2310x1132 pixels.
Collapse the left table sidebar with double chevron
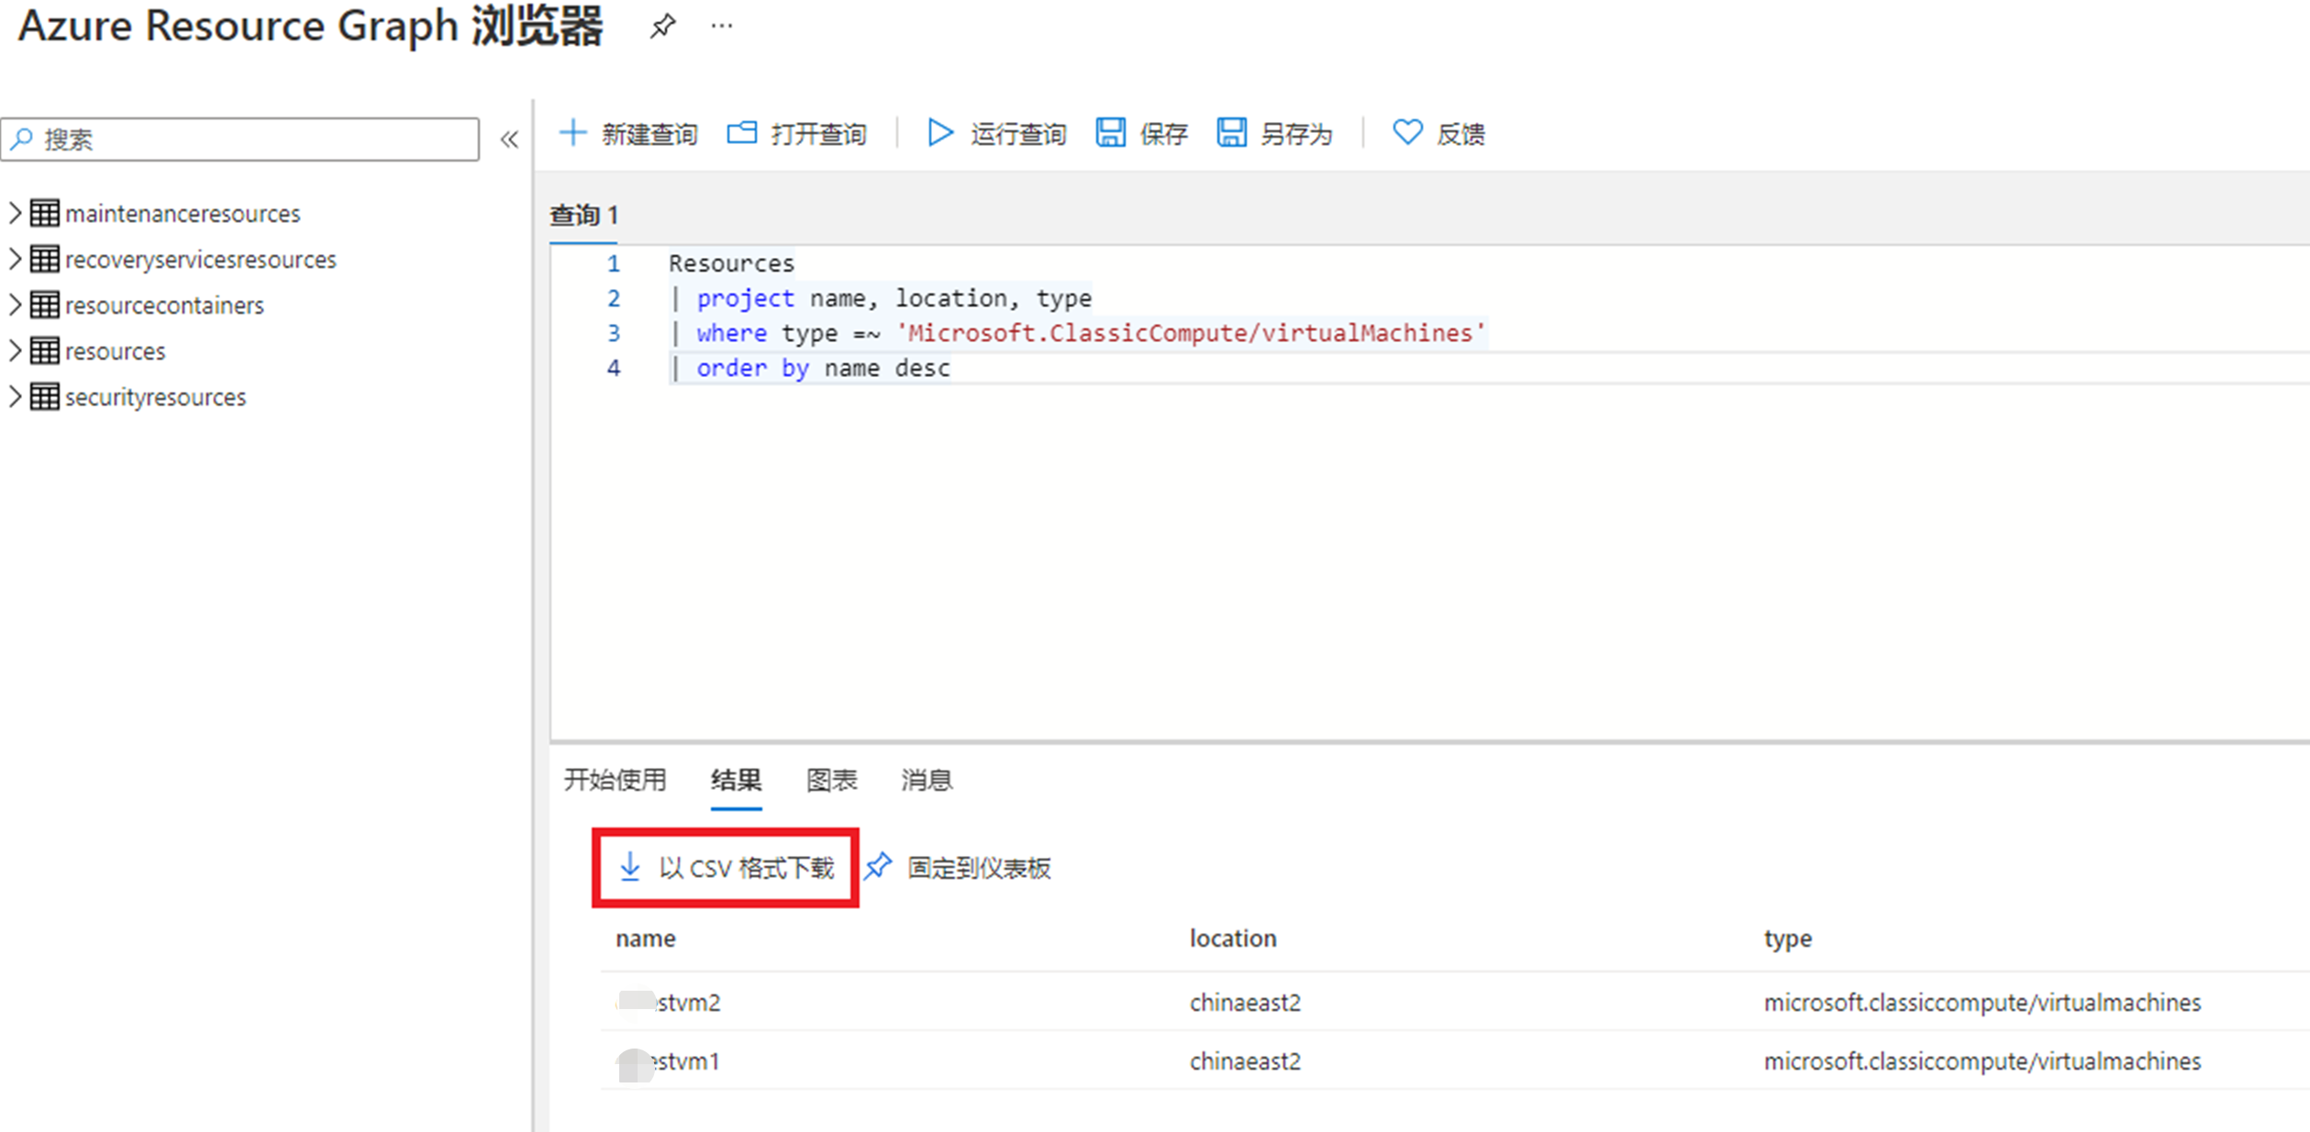(509, 139)
